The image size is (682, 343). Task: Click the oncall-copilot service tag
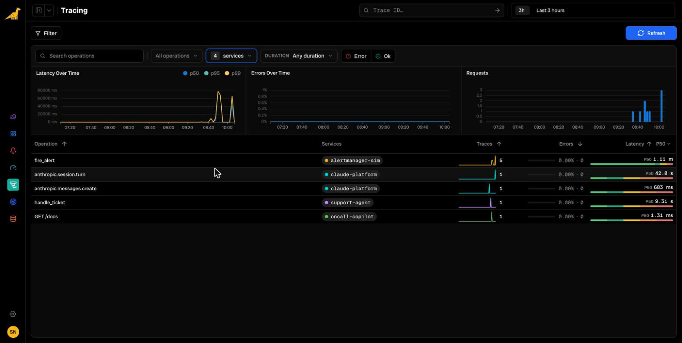[350, 217]
